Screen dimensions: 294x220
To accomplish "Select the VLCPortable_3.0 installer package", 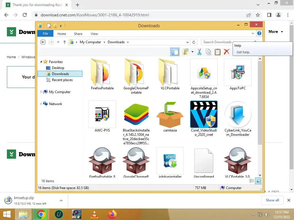I will point(237,161).
